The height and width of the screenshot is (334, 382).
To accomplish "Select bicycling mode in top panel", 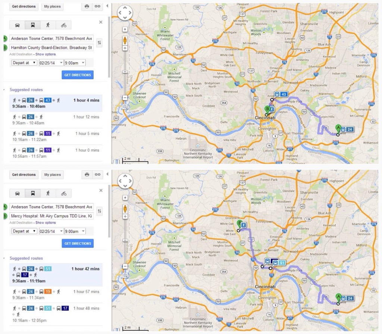I will pyautogui.click(x=63, y=25).
